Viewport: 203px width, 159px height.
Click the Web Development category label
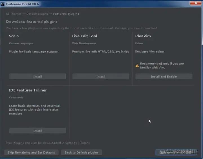pos(84,43)
